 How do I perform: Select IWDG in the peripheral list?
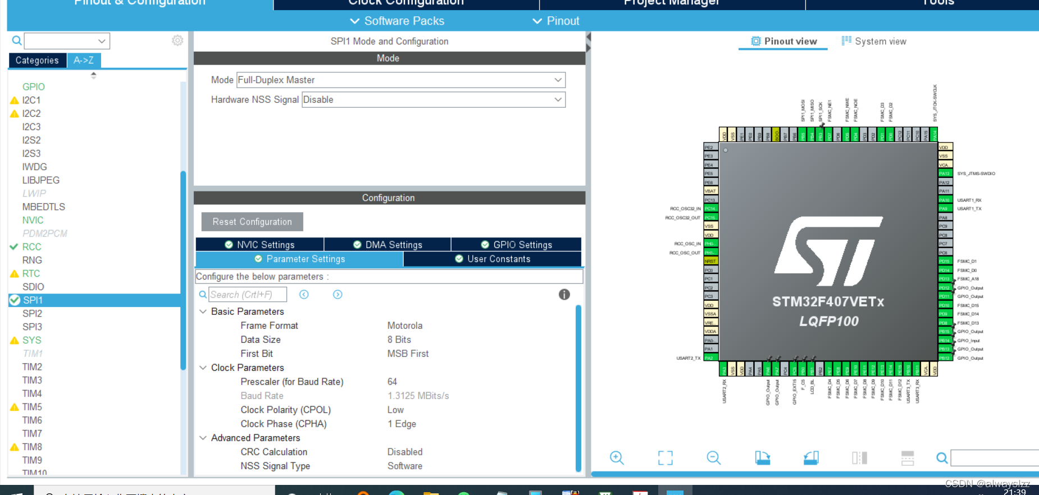pos(34,167)
